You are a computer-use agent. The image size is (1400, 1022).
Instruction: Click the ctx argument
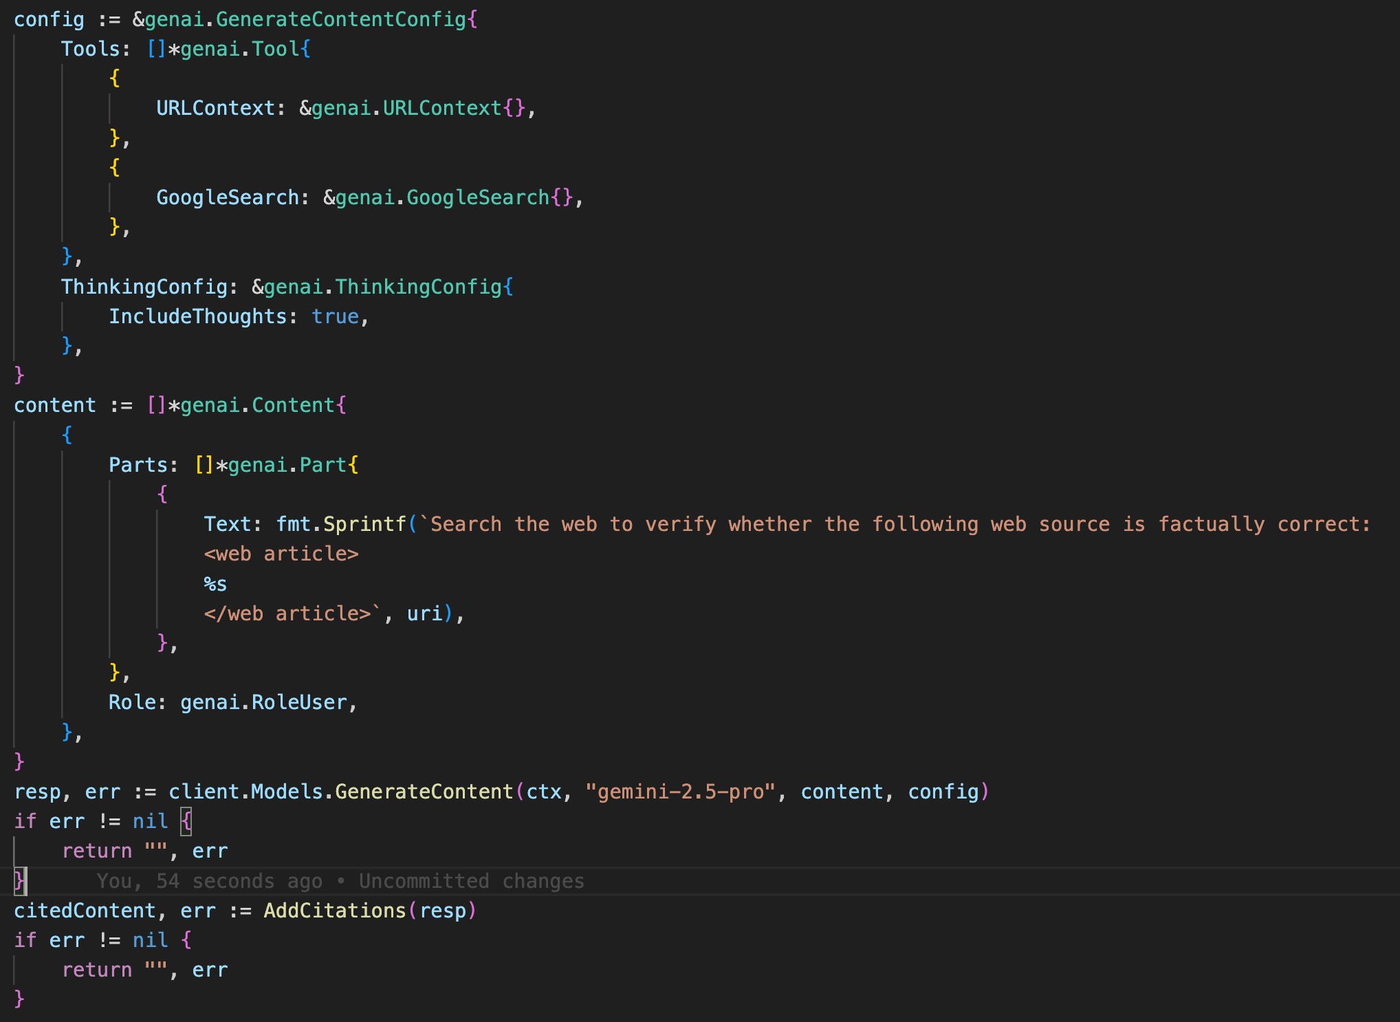point(543,792)
